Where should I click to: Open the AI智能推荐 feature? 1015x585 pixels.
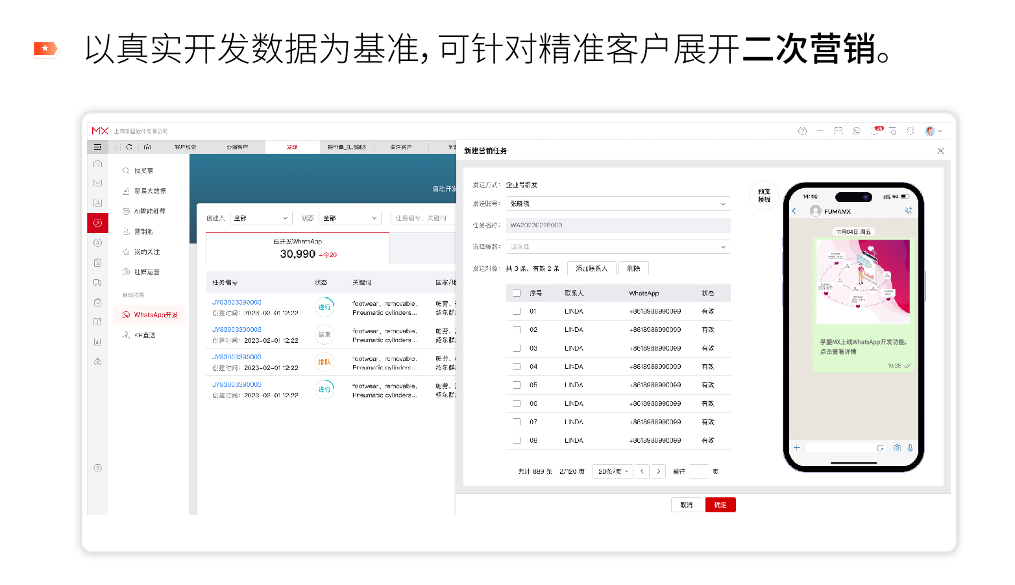tap(148, 210)
